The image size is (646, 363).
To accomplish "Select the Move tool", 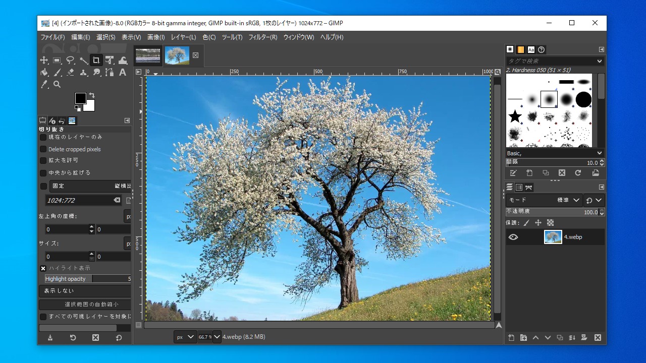I will pos(44,60).
